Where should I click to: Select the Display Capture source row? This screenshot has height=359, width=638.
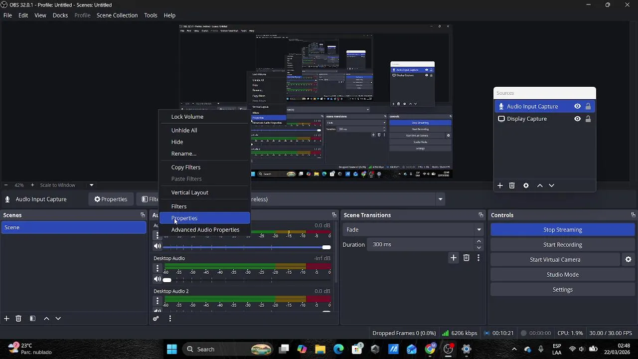pos(545,119)
